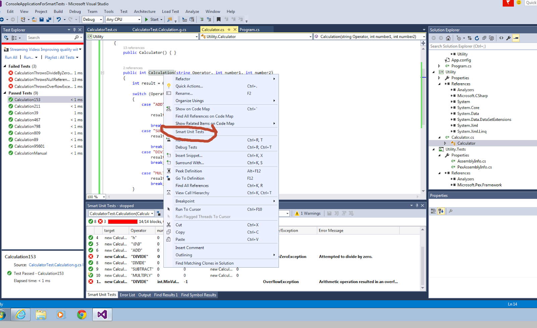The image size is (537, 328).
Task: Click the Find in Files toolbar icon
Action: [x=170, y=19]
